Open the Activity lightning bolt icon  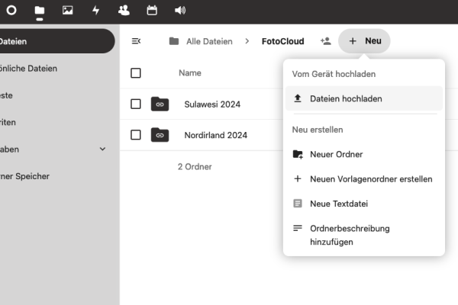(95, 11)
